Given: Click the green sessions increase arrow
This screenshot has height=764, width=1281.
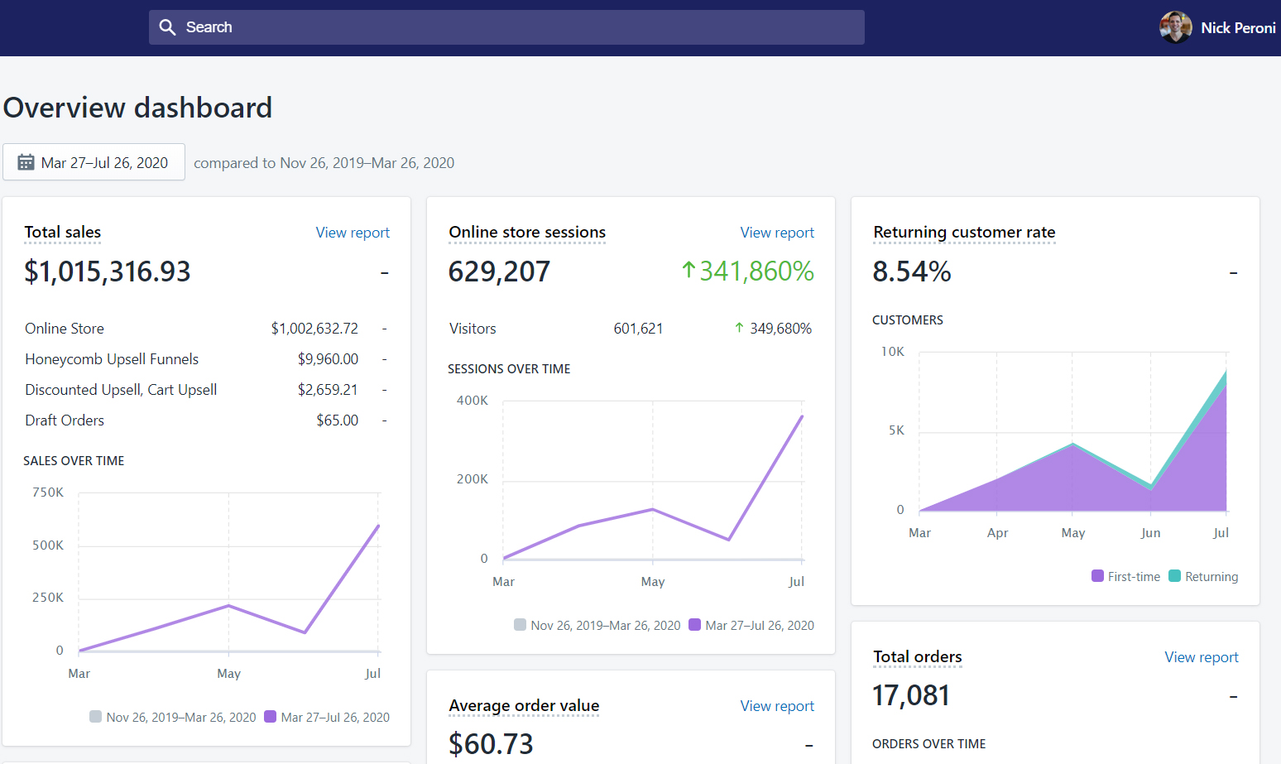Looking at the screenshot, I should 688,270.
